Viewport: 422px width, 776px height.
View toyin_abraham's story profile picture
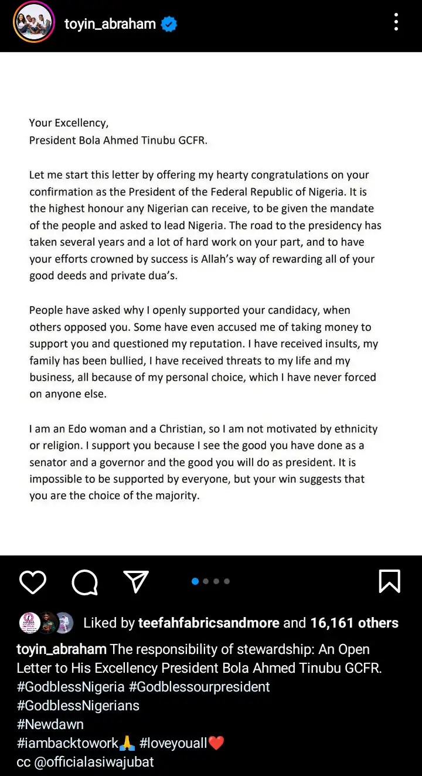point(34,23)
